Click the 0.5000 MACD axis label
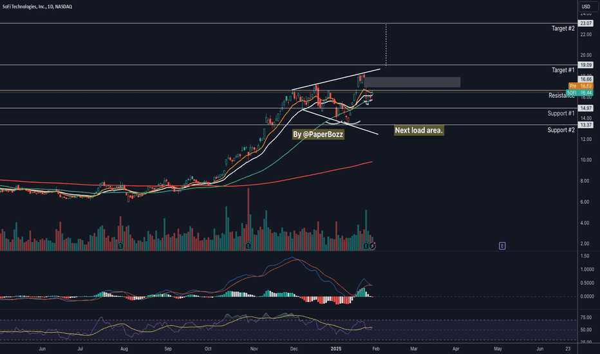This screenshot has height=354, width=600. click(587, 283)
